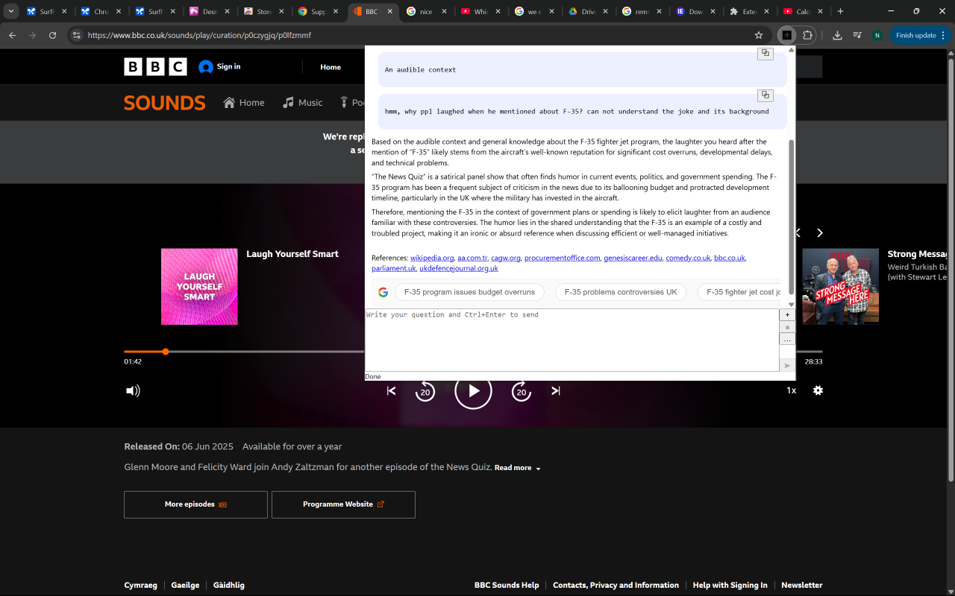
Task: Switch to the Desn tab
Action: [210, 11]
